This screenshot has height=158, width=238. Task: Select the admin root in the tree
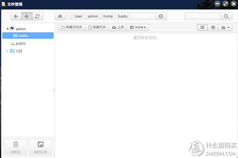click(x=18, y=29)
